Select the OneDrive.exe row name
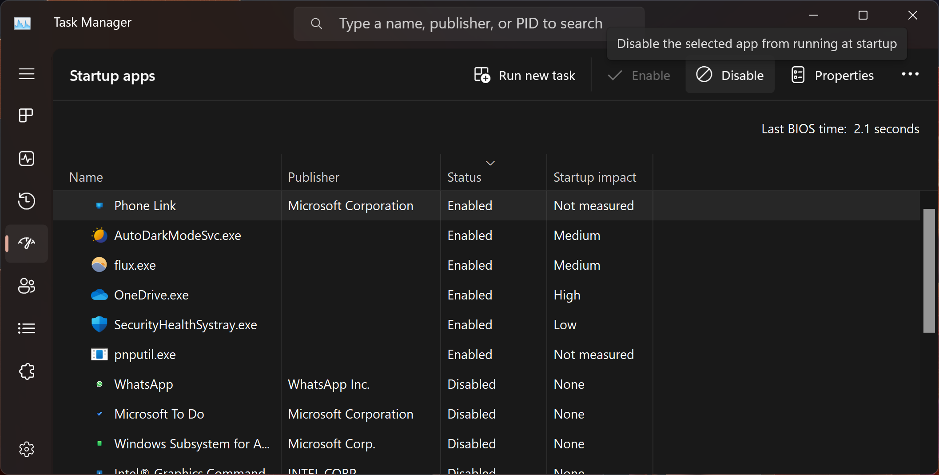The image size is (939, 475). 151,295
